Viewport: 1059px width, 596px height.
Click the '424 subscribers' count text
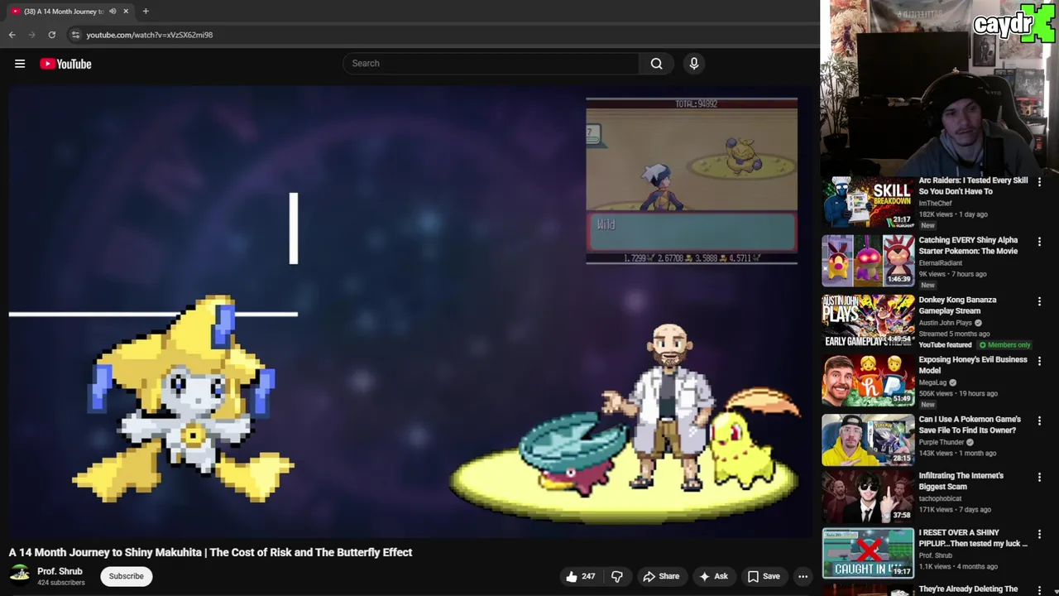(61, 583)
